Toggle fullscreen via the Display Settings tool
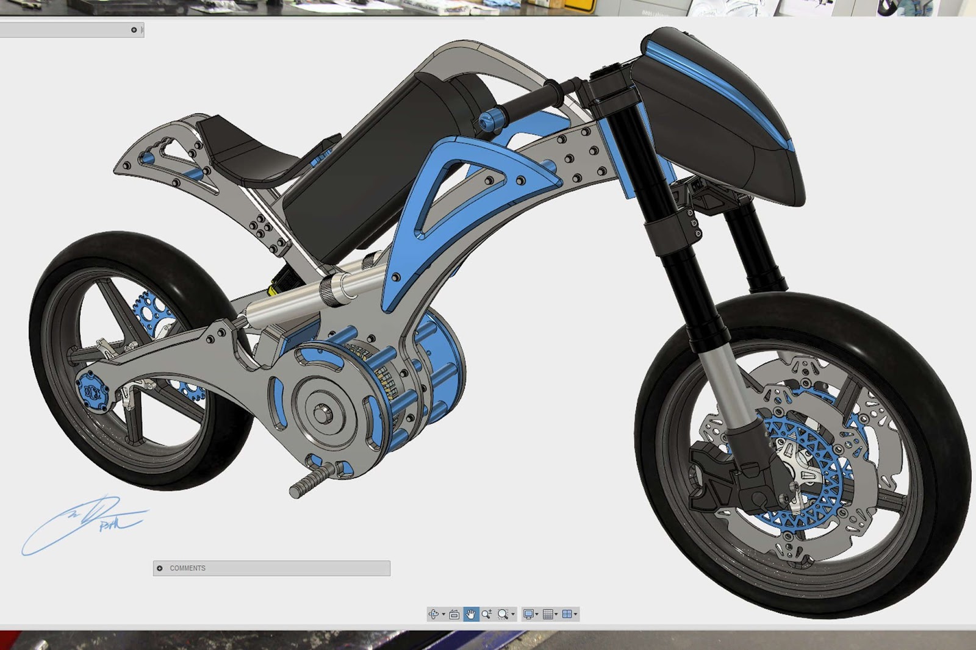976x650 pixels. [528, 614]
